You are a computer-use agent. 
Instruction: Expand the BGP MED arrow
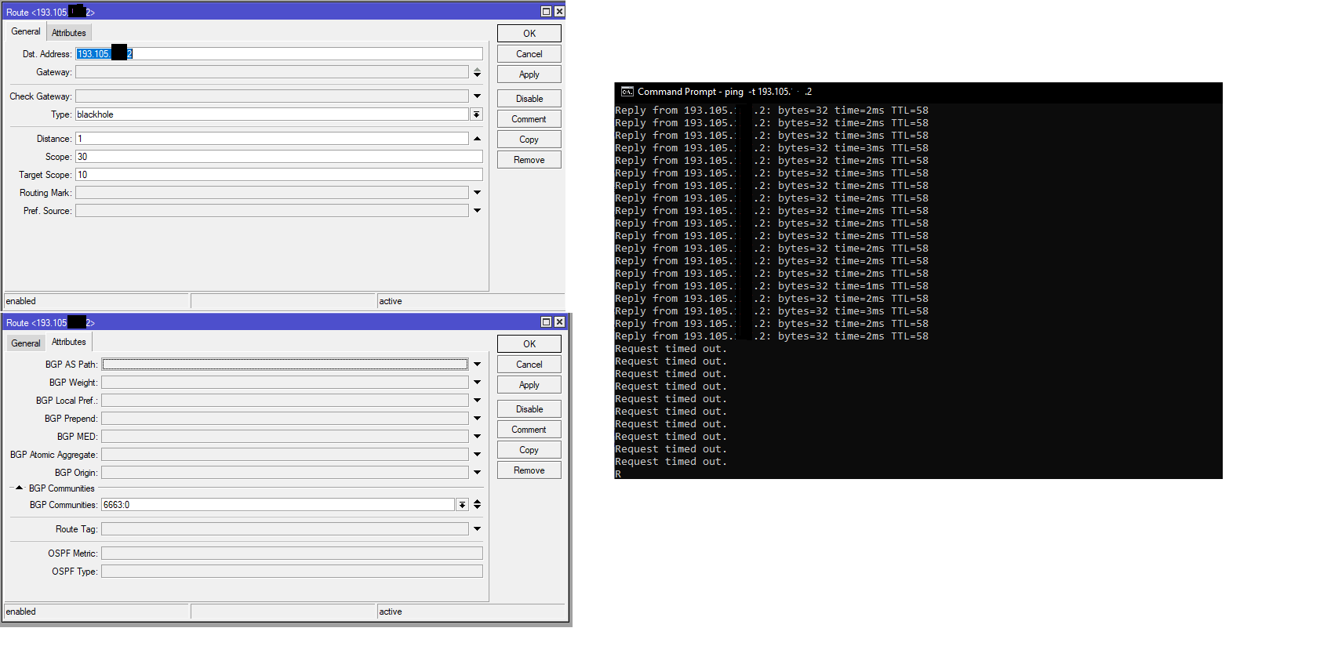(x=477, y=437)
